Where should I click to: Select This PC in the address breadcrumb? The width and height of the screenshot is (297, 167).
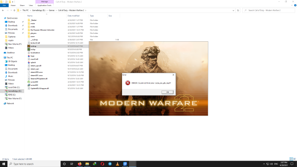[26, 10]
